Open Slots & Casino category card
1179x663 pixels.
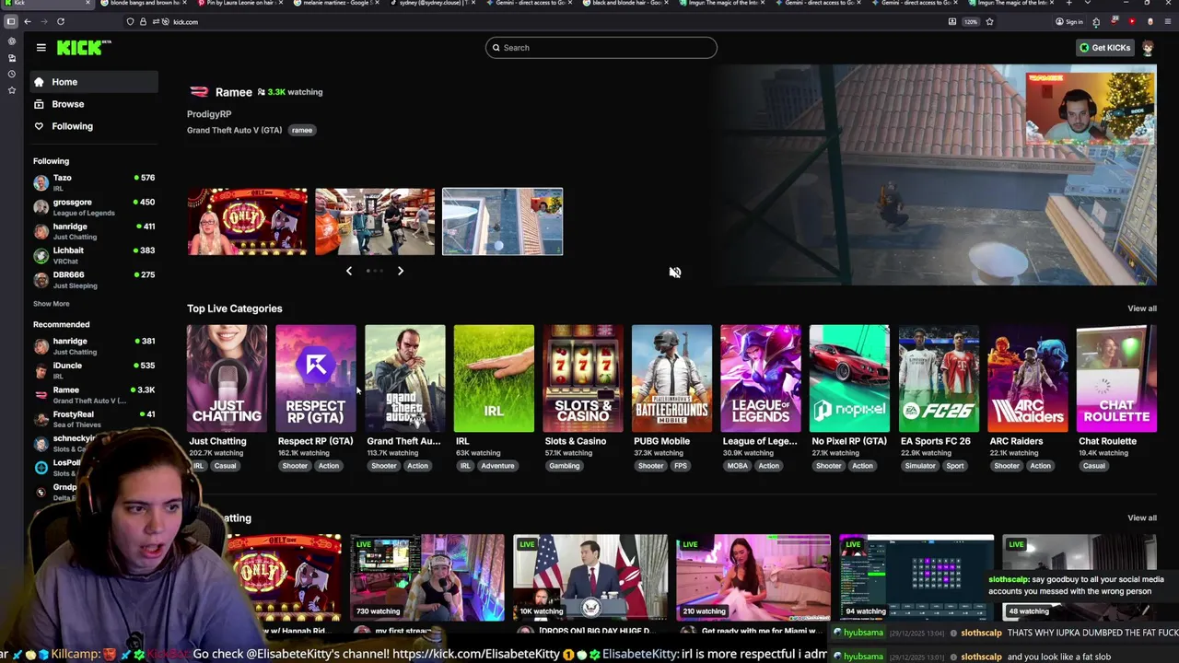(582, 378)
